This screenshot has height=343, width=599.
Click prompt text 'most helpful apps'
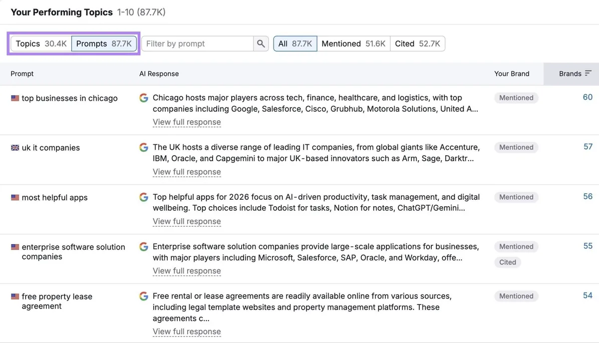pyautogui.click(x=55, y=198)
